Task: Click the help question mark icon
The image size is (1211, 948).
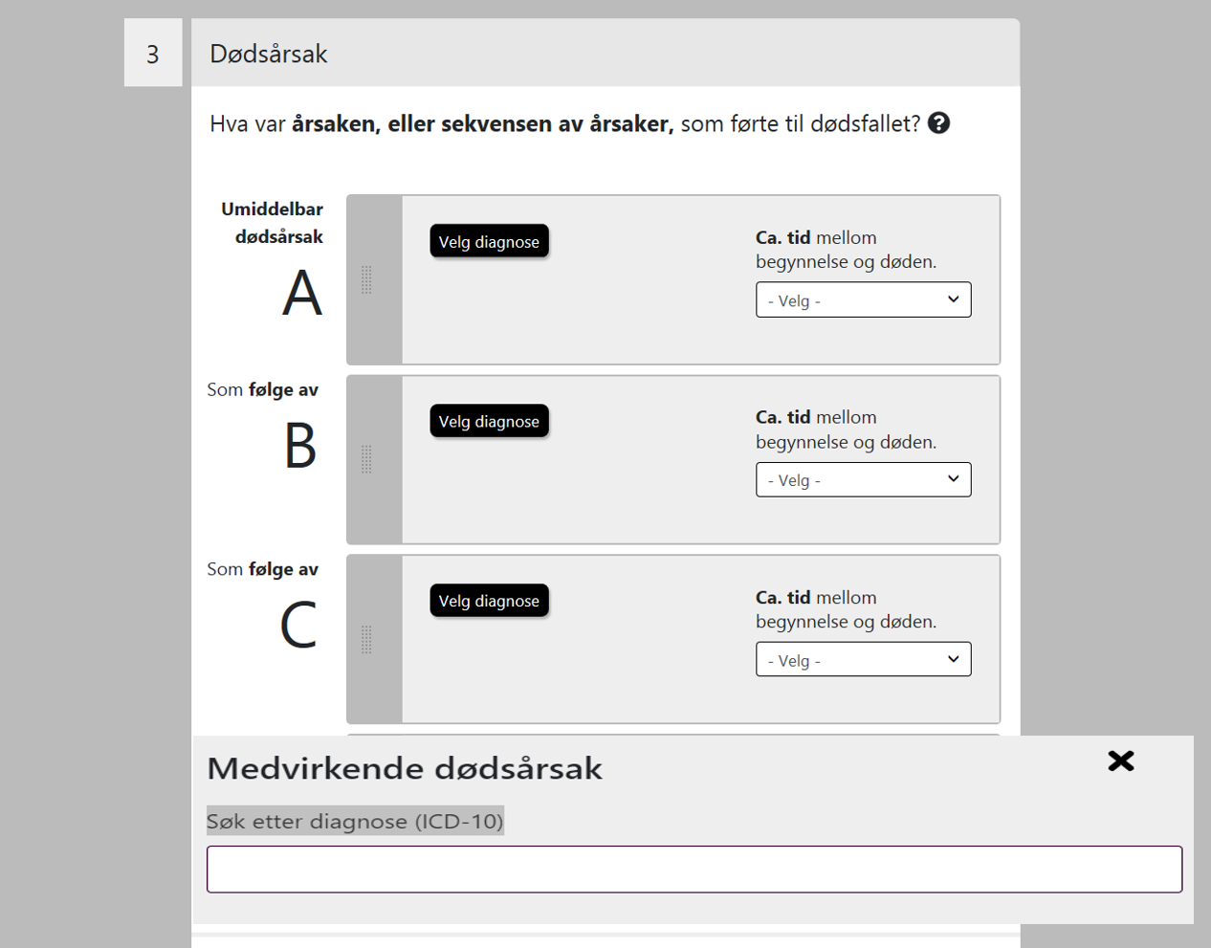Action: pyautogui.click(x=938, y=123)
